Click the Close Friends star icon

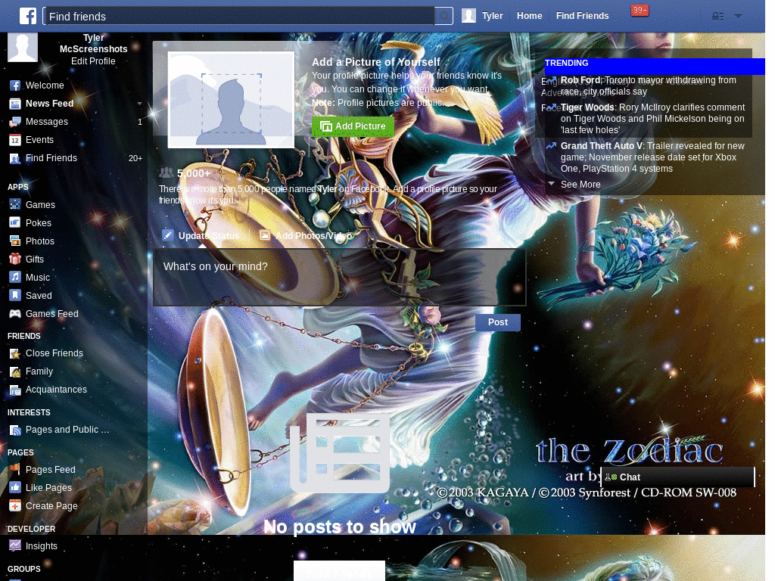tap(15, 353)
